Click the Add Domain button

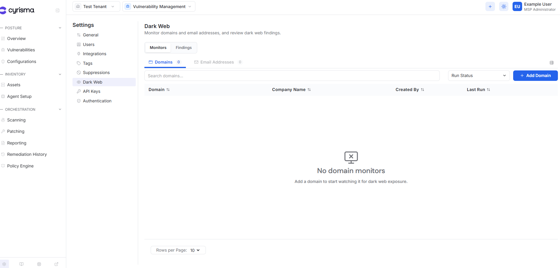tap(535, 76)
